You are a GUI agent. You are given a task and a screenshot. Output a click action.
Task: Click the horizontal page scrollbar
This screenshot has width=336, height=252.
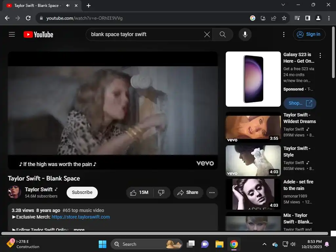pyautogui.click(x=165, y=233)
